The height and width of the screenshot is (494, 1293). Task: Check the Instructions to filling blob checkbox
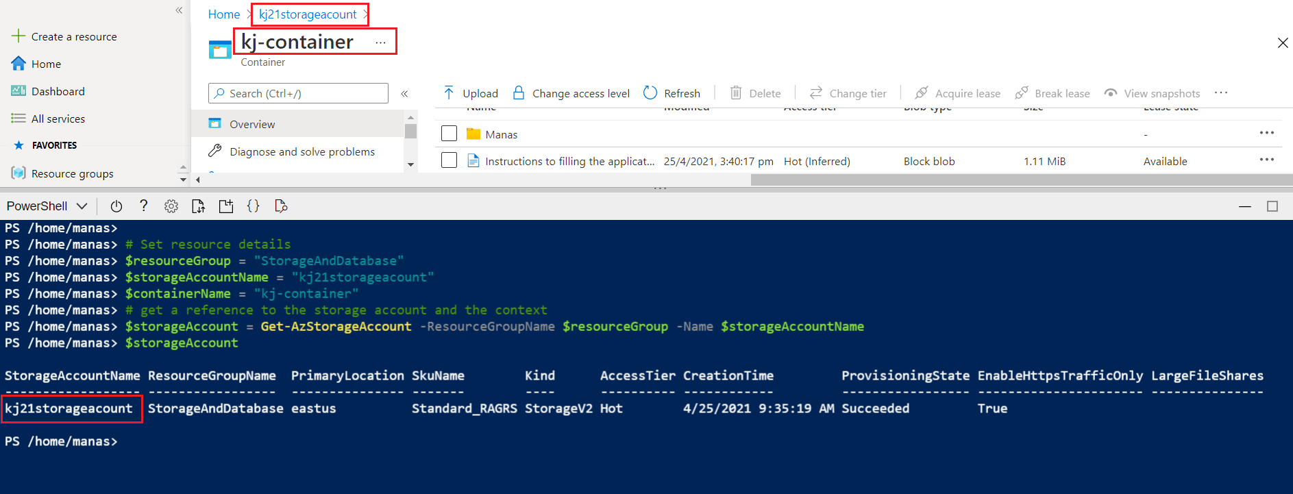[449, 160]
